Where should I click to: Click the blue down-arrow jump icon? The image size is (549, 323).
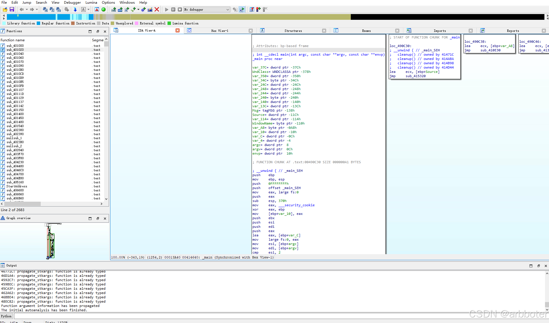coord(75,9)
